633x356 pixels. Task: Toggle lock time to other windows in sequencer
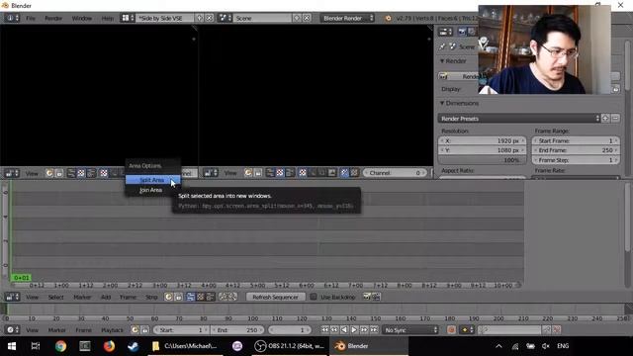(178, 297)
